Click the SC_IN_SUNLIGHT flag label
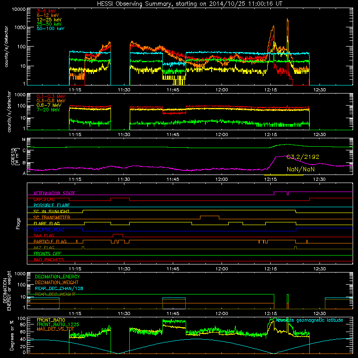The width and height of the screenshot is (358, 358). tap(51, 211)
